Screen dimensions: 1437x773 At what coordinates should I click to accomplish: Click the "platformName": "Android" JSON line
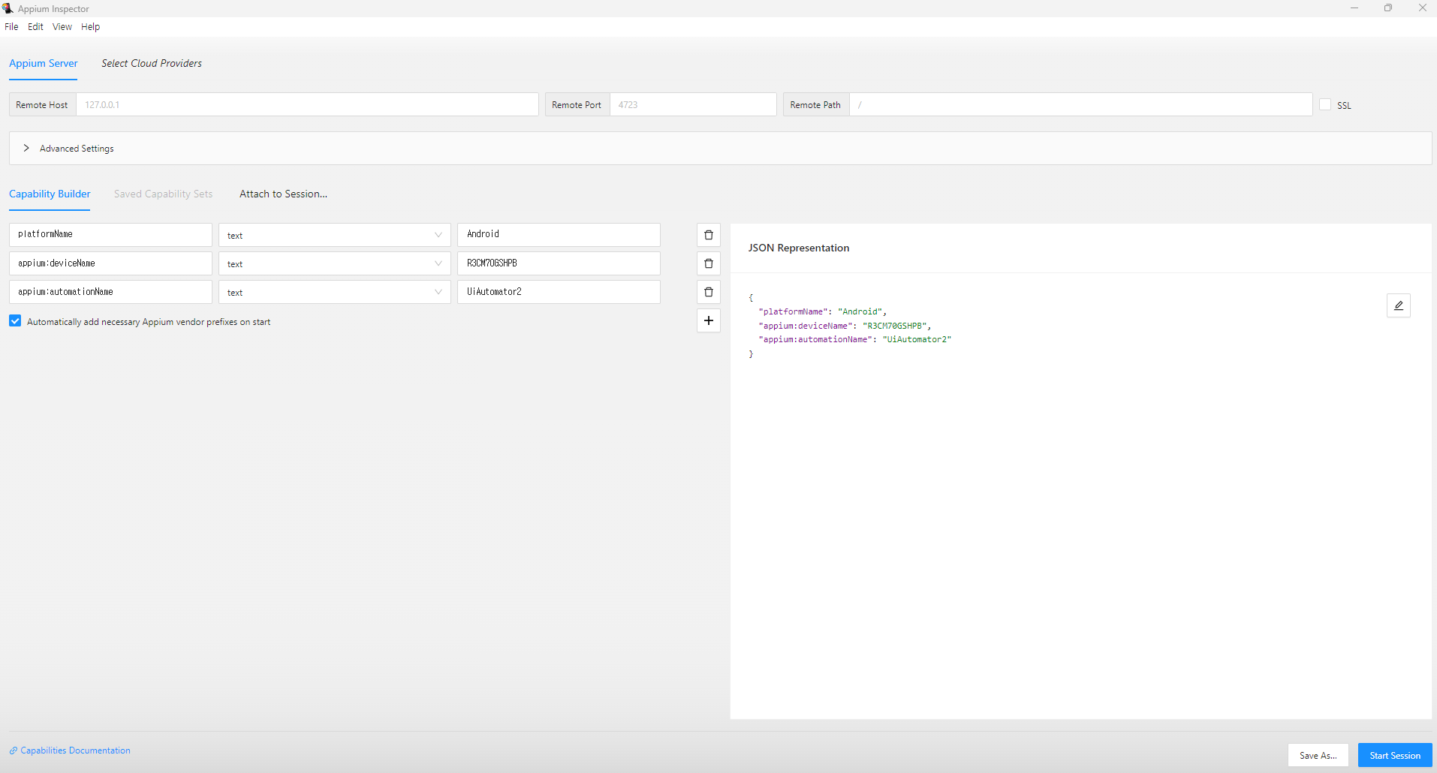[823, 311]
